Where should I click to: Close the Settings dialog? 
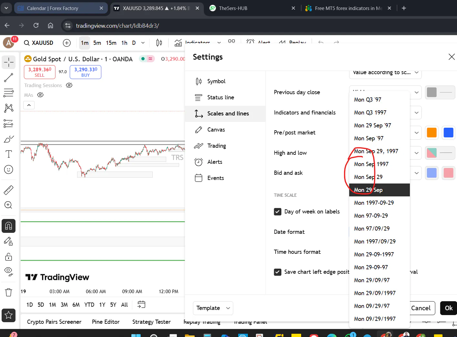[452, 57]
